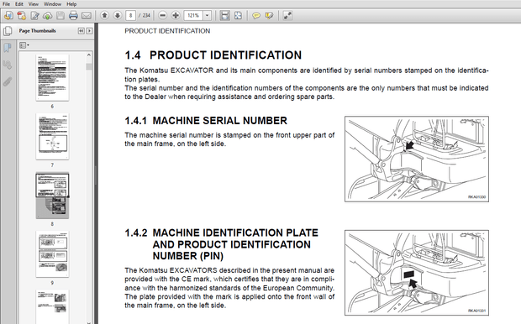Select the partially visible page 10 thumbnail

(52, 306)
